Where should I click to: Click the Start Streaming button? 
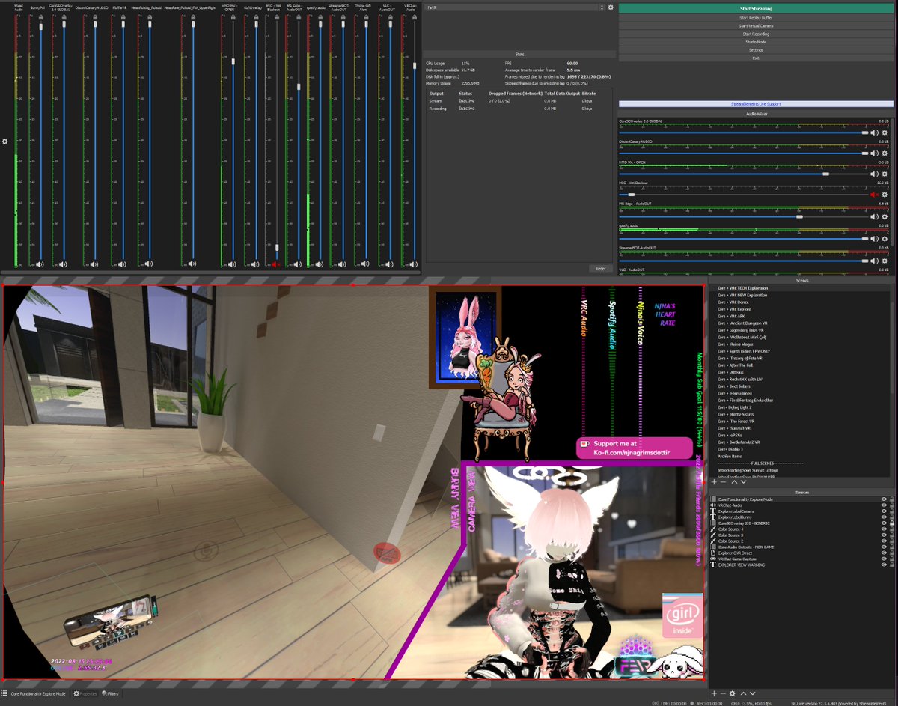tap(756, 8)
